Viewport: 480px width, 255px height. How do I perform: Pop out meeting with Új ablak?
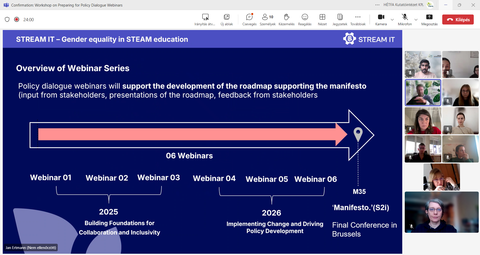point(226,19)
